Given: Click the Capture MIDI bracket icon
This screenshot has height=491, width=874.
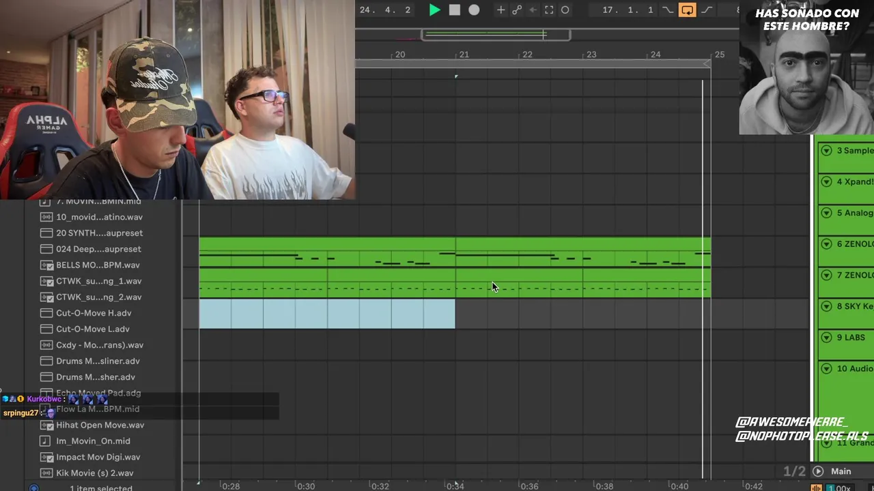Looking at the screenshot, I should click(x=549, y=10).
